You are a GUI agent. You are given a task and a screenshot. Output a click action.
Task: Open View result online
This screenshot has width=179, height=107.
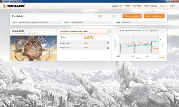tap(154, 16)
